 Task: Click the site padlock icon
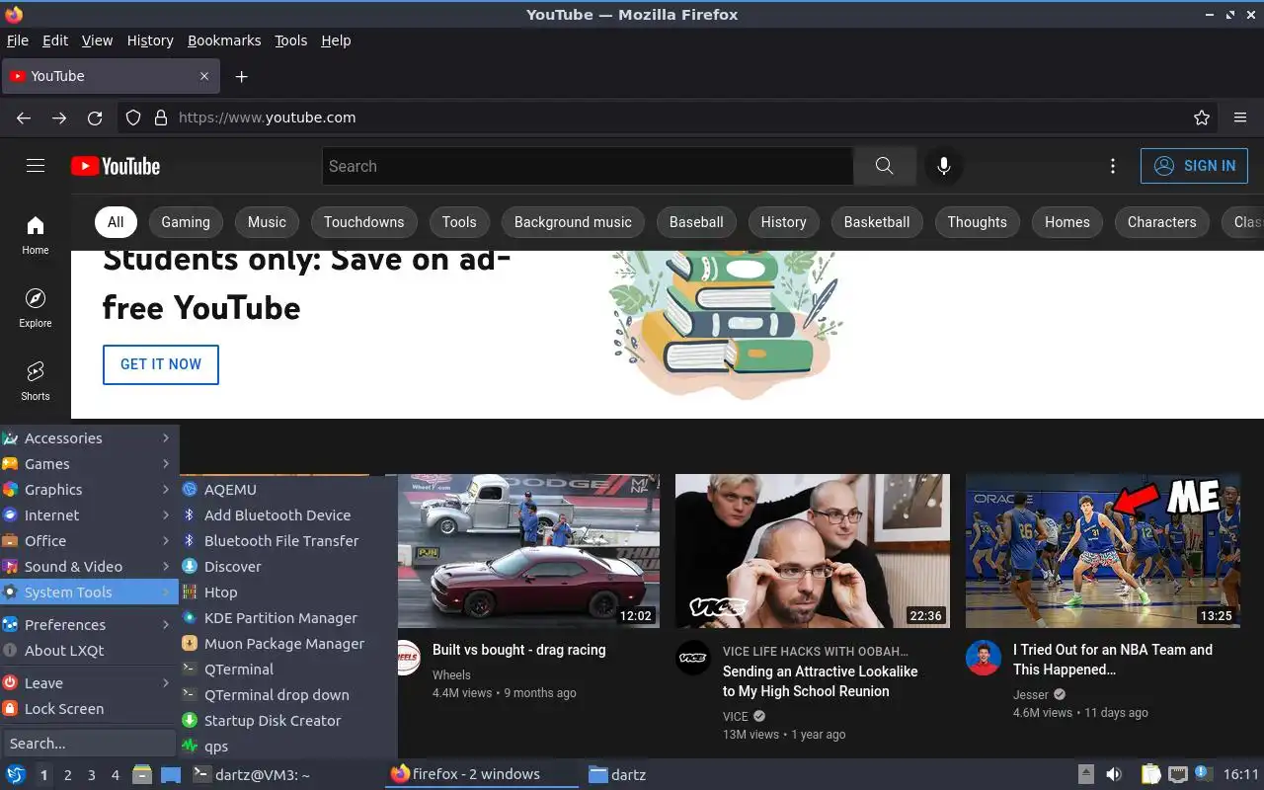161,118
